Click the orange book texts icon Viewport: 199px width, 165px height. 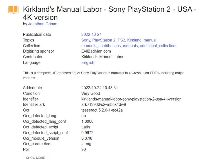point(13,10)
